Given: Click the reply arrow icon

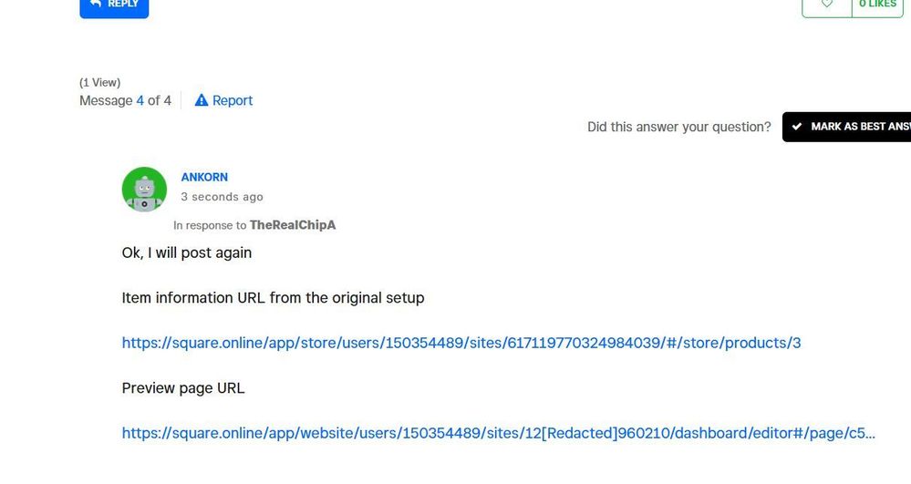Looking at the screenshot, I should click(x=95, y=4).
